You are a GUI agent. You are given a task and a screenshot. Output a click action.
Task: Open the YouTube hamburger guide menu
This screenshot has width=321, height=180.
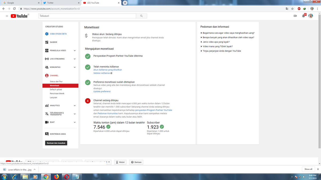coord(7,16)
